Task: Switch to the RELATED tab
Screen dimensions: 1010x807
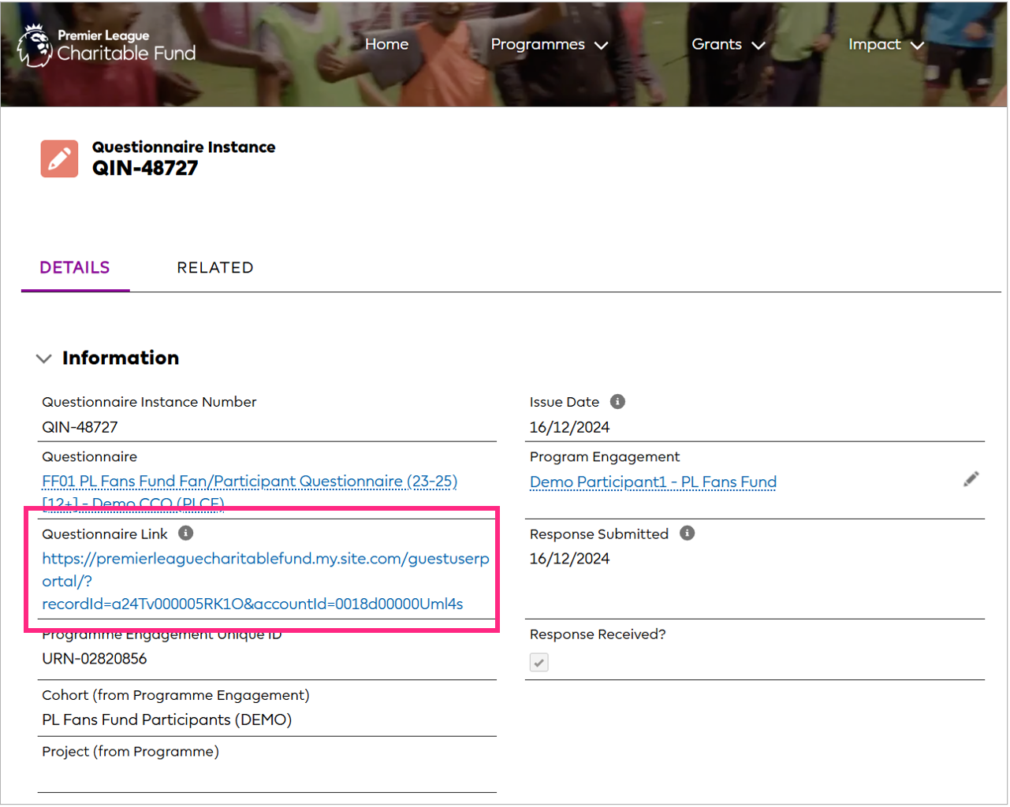Action: point(215,268)
